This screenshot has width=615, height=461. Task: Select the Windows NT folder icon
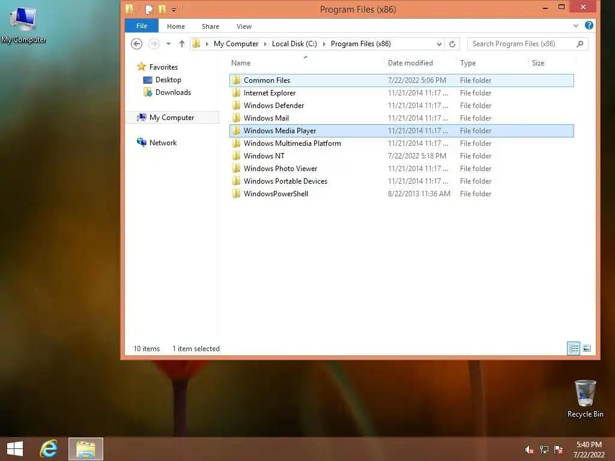coord(236,155)
